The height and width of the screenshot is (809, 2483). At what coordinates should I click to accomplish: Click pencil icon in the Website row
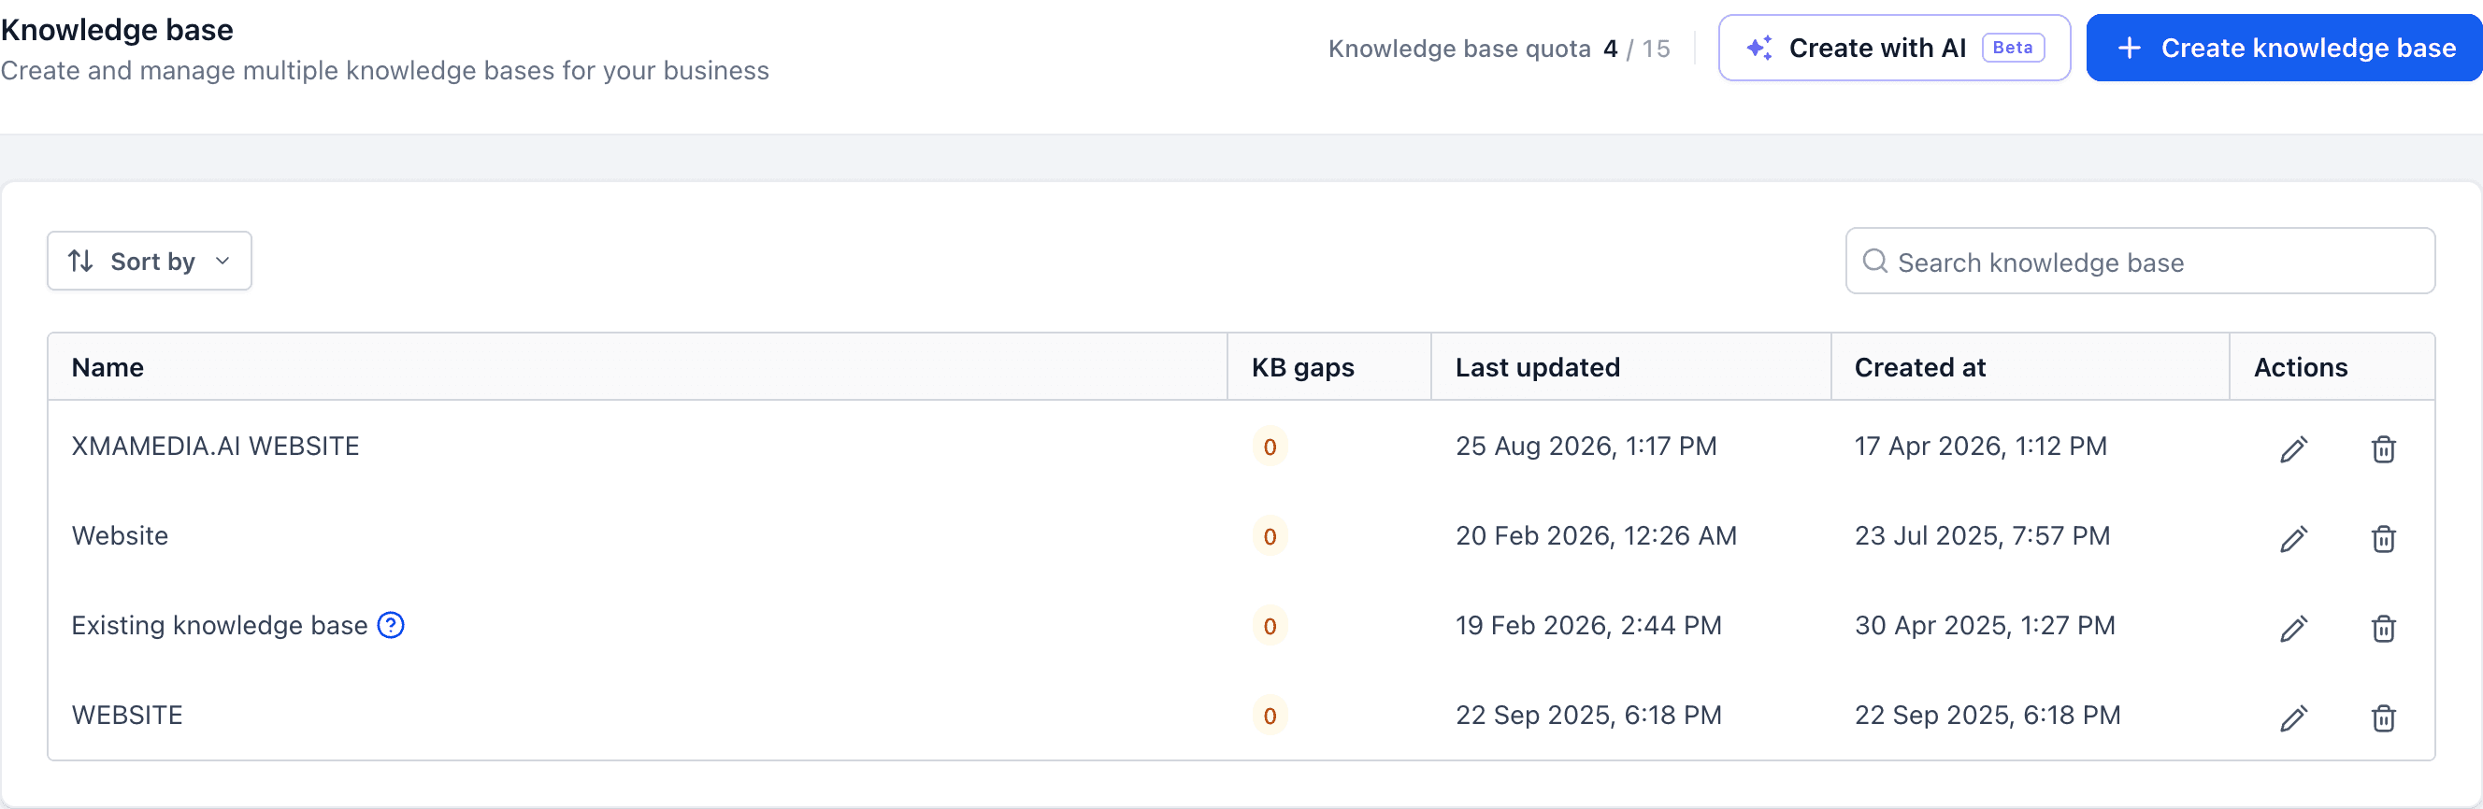pos(2293,538)
